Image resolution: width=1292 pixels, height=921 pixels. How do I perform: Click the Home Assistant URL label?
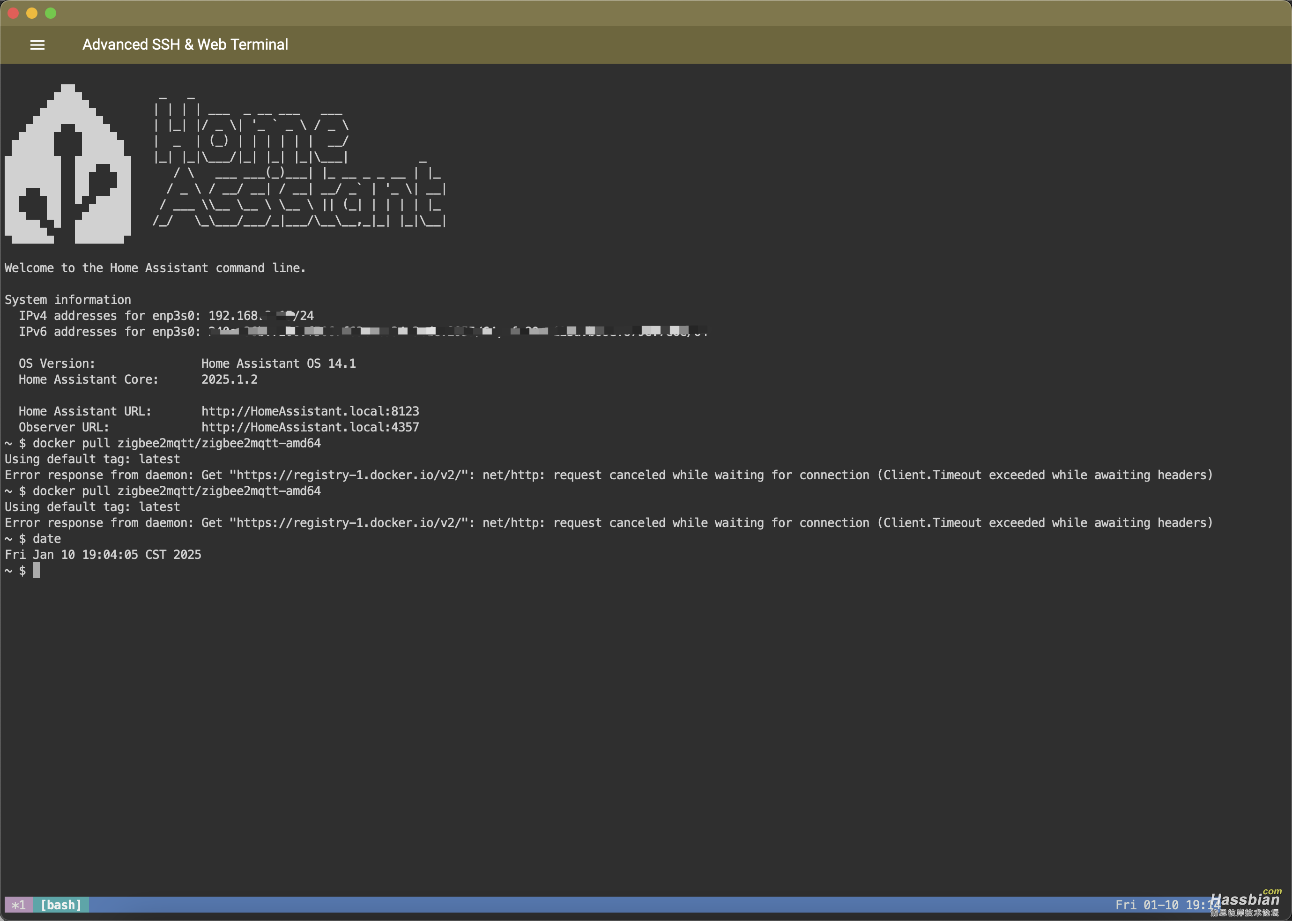click(85, 411)
